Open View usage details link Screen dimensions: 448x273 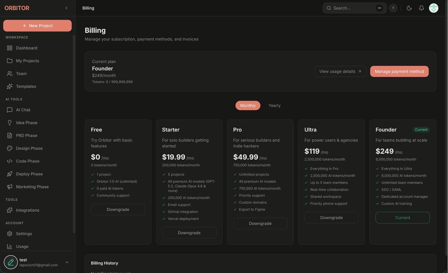pyautogui.click(x=340, y=71)
